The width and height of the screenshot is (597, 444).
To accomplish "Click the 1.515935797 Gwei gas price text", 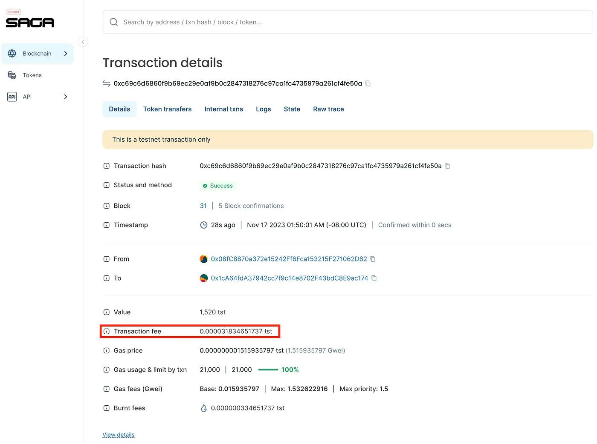I will click(315, 350).
